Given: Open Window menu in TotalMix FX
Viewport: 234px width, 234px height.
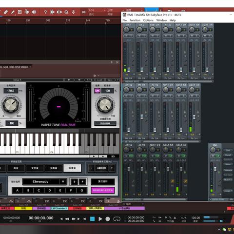Looking at the screenshot, I should pyautogui.click(x=161, y=20).
